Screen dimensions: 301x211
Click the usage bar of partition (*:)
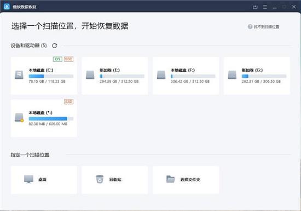(51, 118)
